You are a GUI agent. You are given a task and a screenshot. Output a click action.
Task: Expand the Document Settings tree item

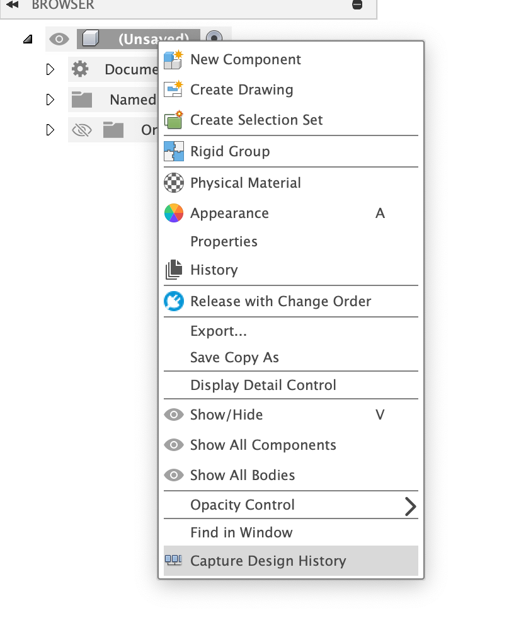pos(51,69)
